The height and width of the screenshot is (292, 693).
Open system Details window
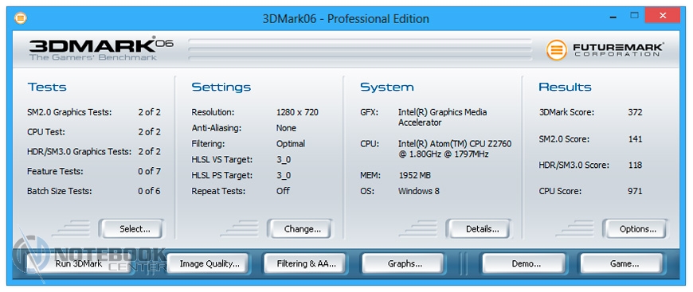(479, 229)
